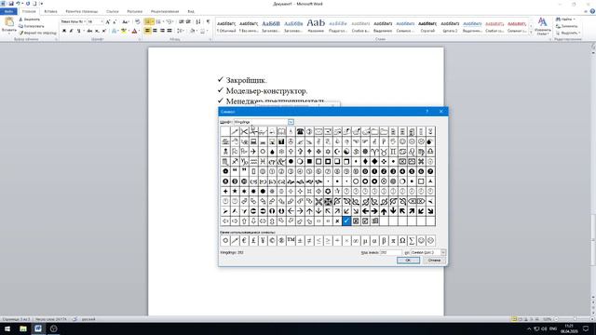Image resolution: width=596 pixels, height=335 pixels.
Task: Pick the highlighted check mark symbol
Action: [x=346, y=221]
